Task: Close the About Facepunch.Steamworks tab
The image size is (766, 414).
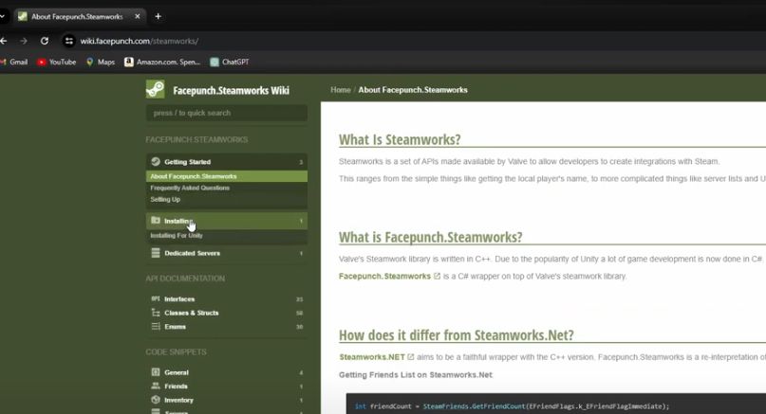Action: click(x=138, y=16)
